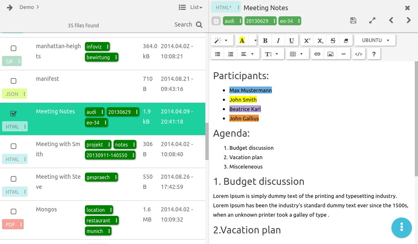Toggle bold formatting

click(265, 40)
